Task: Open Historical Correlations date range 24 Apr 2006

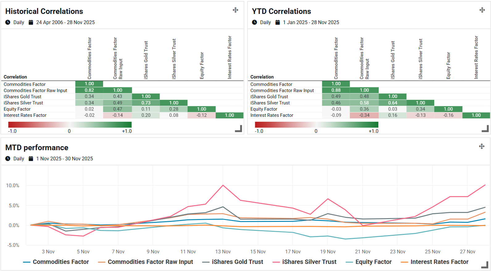Action: pyautogui.click(x=65, y=22)
